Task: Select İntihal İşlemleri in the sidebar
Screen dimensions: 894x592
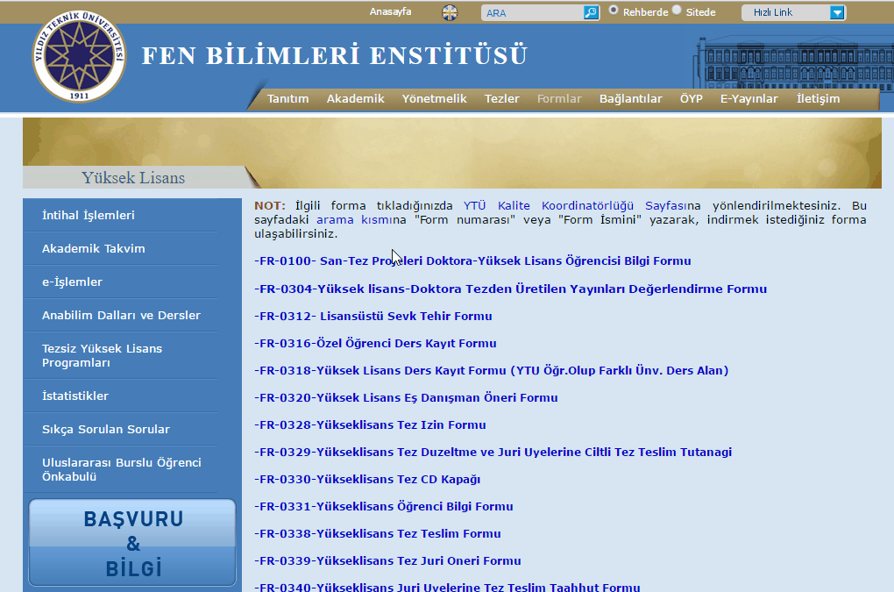Action: pyautogui.click(x=88, y=216)
